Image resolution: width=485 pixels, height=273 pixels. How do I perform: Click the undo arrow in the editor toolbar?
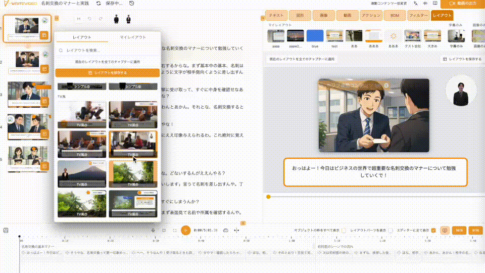[x=89, y=19]
